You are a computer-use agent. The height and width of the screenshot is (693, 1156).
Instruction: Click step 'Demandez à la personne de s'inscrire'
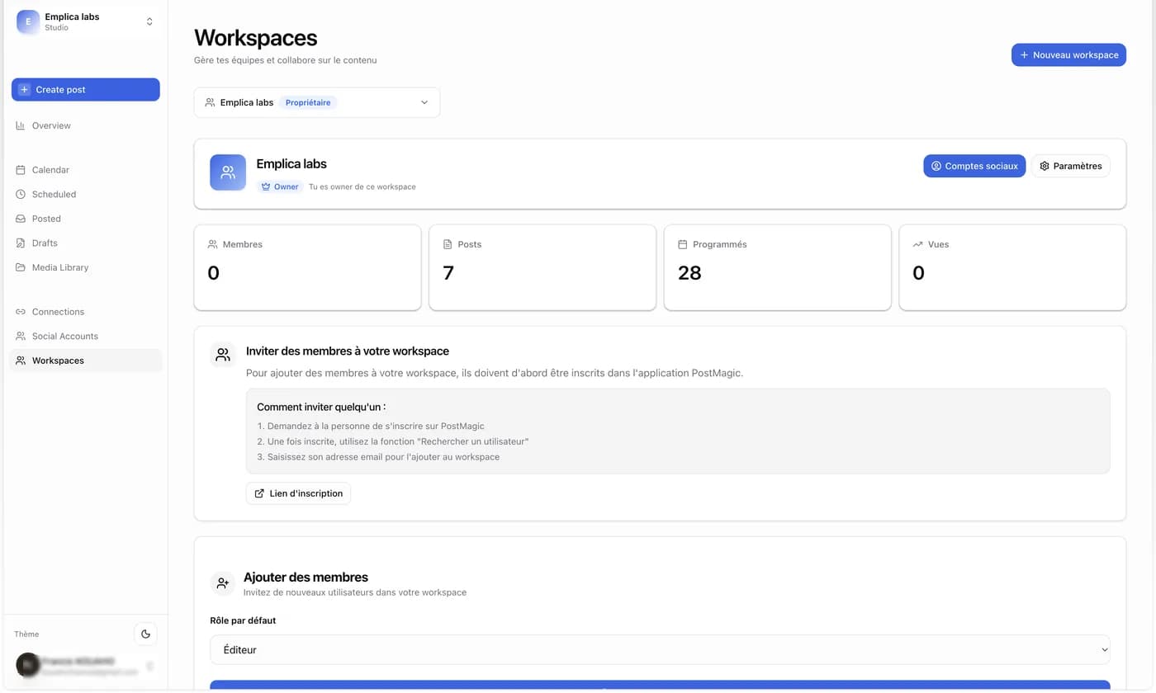371,427
